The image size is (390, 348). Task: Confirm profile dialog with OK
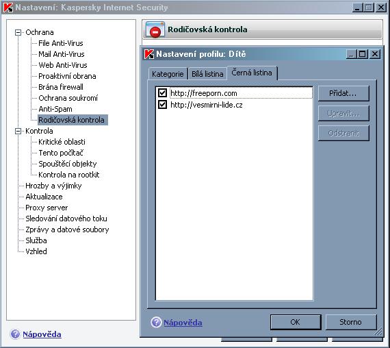[x=296, y=322]
